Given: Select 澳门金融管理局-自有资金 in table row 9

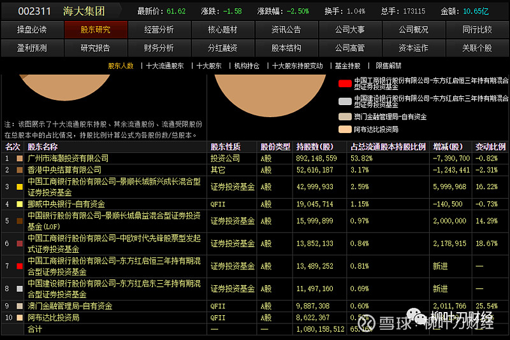Looking at the screenshot, I should (70, 306).
